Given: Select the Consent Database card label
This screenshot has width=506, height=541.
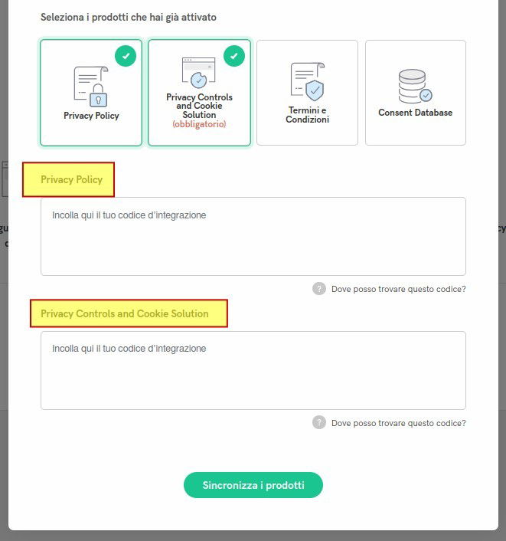Looking at the screenshot, I should coord(415,113).
